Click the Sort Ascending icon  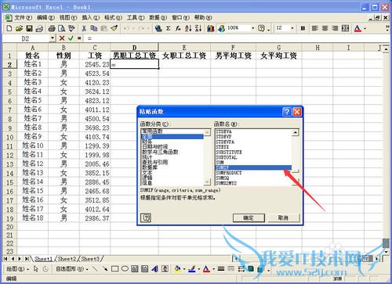click(x=188, y=28)
